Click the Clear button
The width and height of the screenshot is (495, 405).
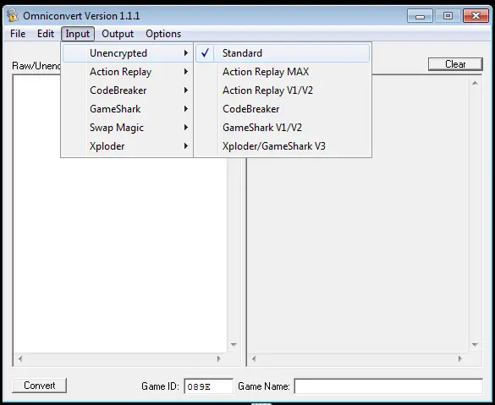click(x=455, y=64)
